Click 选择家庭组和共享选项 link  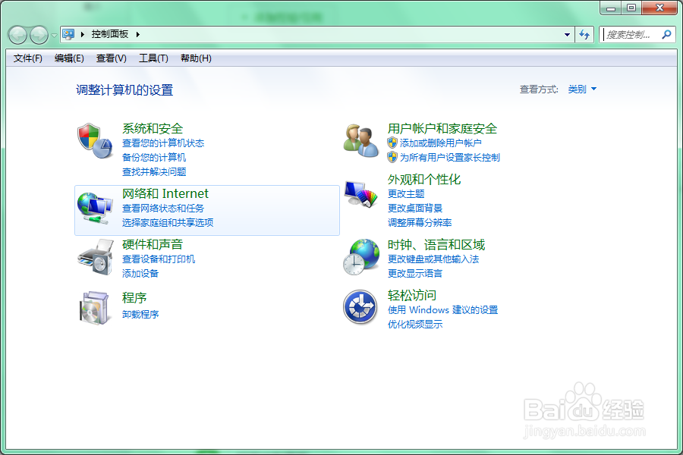pyautogui.click(x=168, y=223)
